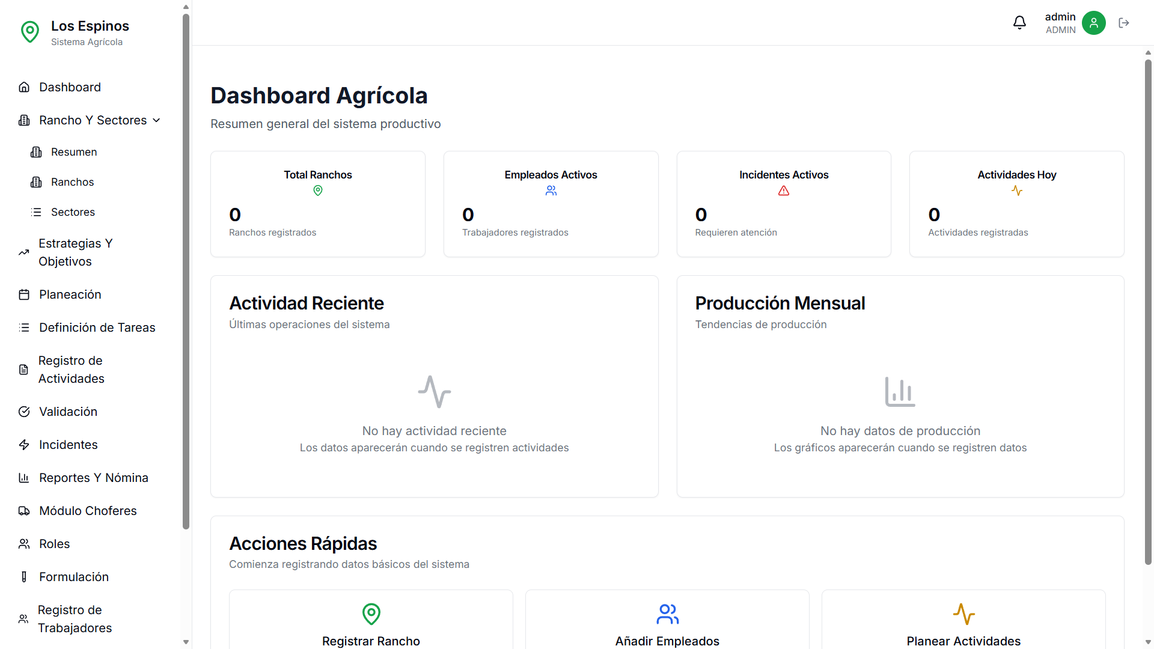The height and width of the screenshot is (649, 1154).
Task: Open Reportes Y Nómina menu item
Action: (93, 478)
